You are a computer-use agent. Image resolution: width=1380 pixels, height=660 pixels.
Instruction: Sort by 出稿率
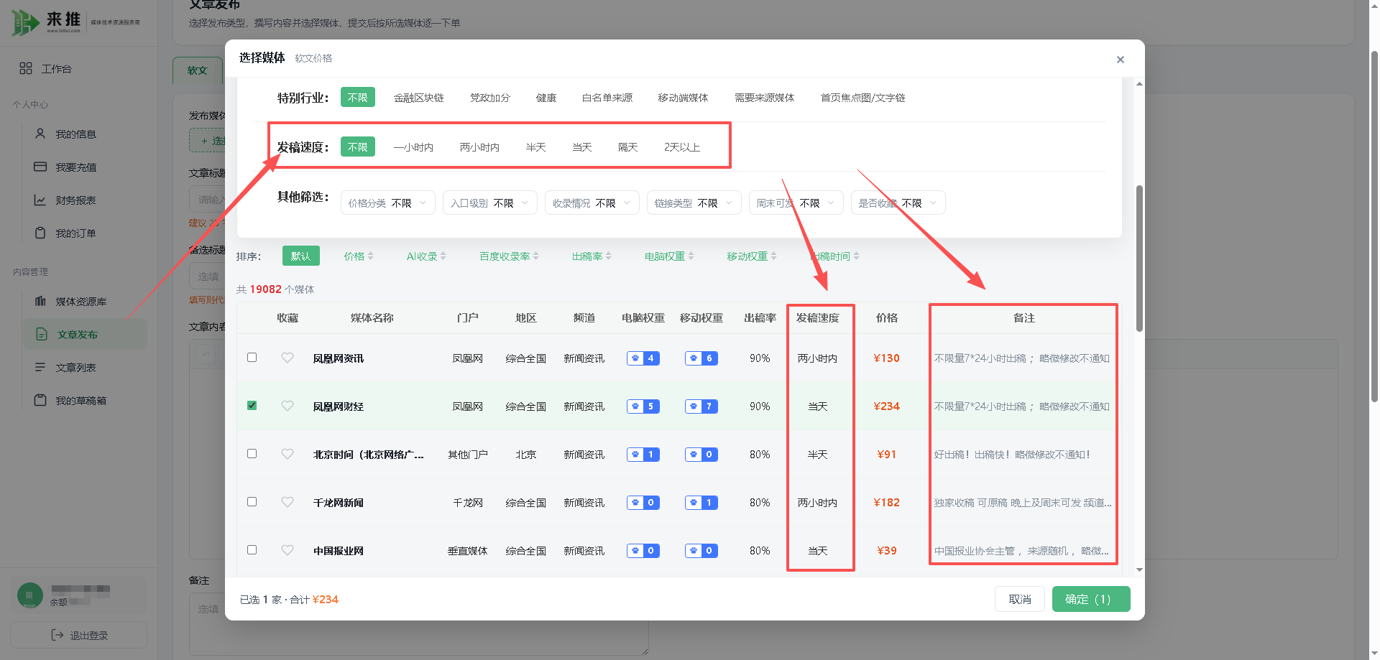[592, 256]
